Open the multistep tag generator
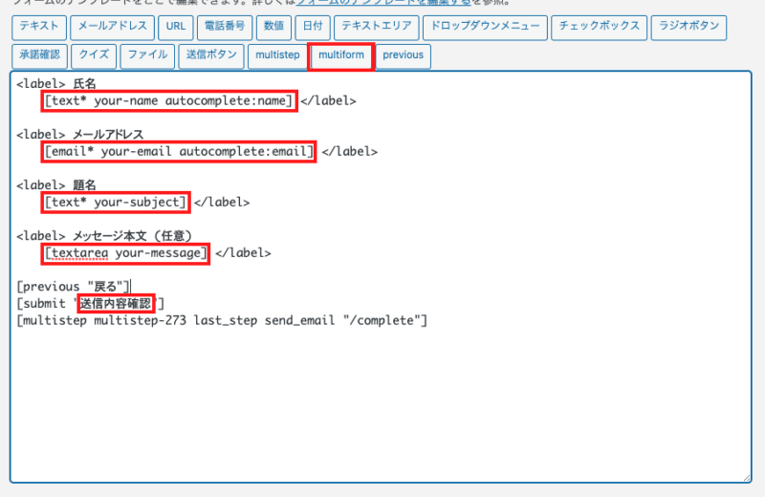The height and width of the screenshot is (497, 765). (x=276, y=55)
